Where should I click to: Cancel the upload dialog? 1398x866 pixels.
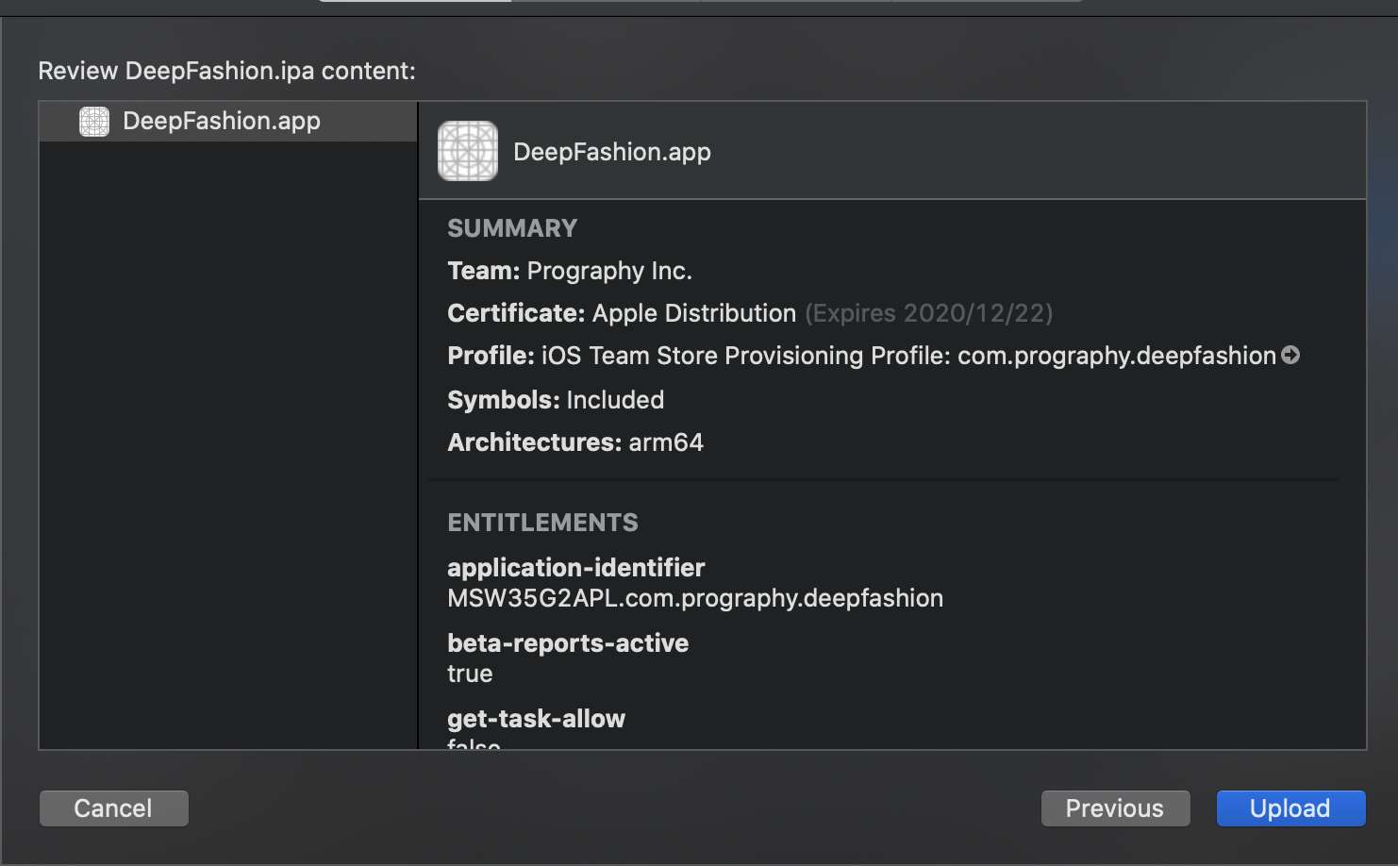click(113, 808)
